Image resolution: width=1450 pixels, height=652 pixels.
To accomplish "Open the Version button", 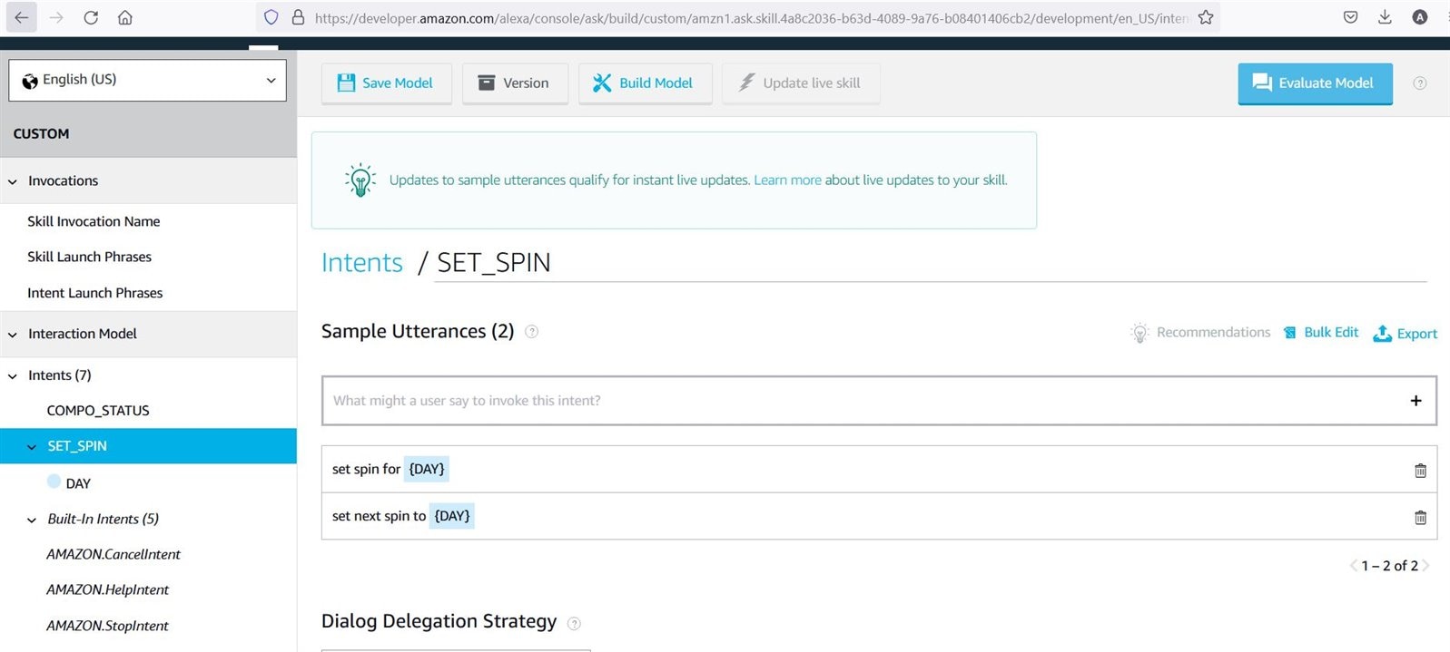I will click(515, 83).
